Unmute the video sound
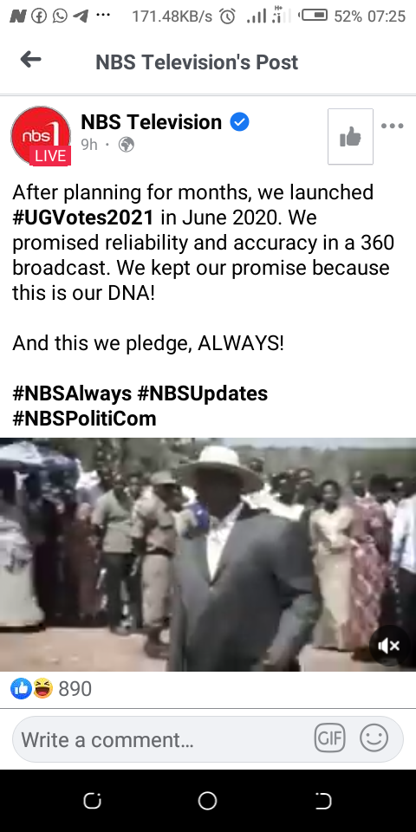Image resolution: width=416 pixels, height=832 pixels. pos(389,645)
